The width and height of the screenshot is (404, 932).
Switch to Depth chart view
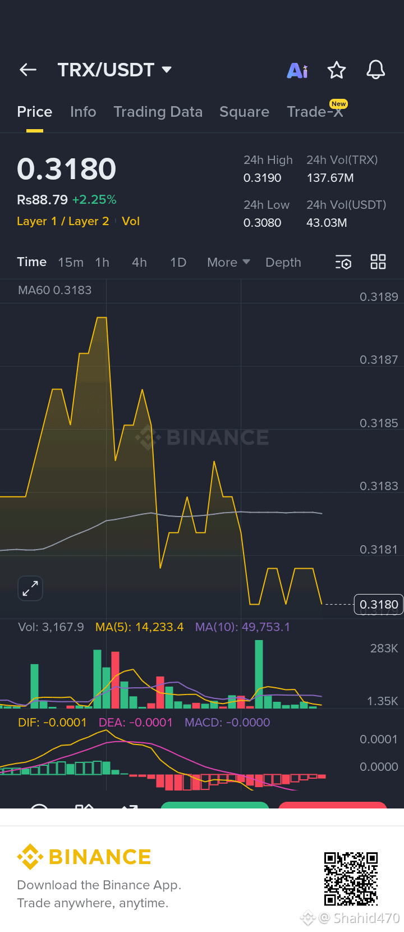283,262
